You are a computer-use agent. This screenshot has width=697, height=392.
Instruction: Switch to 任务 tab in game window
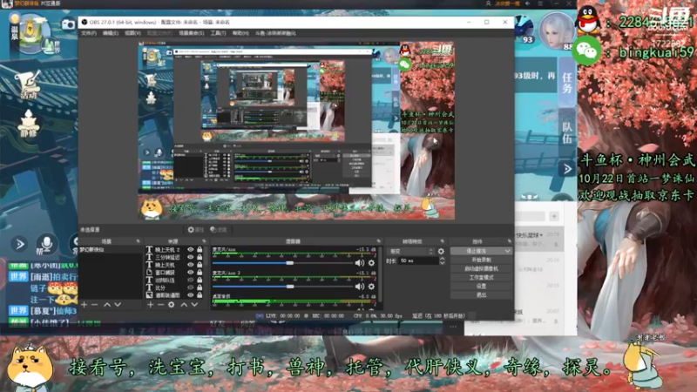pos(567,83)
